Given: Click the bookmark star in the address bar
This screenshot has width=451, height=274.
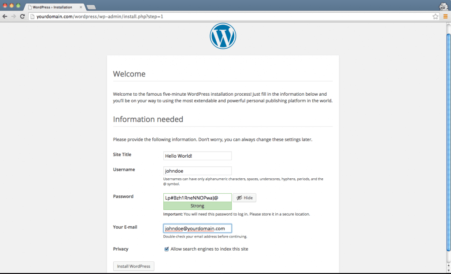Looking at the screenshot, I should (435, 16).
